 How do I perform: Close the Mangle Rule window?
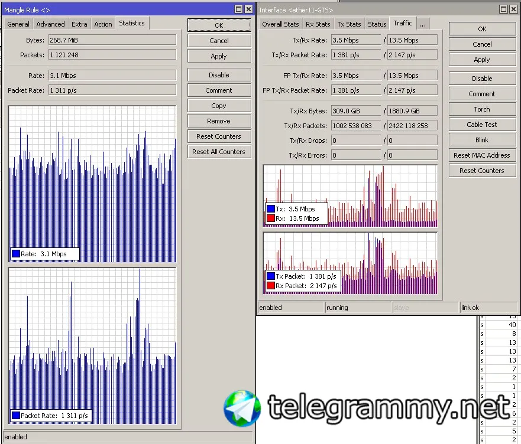click(248, 9)
